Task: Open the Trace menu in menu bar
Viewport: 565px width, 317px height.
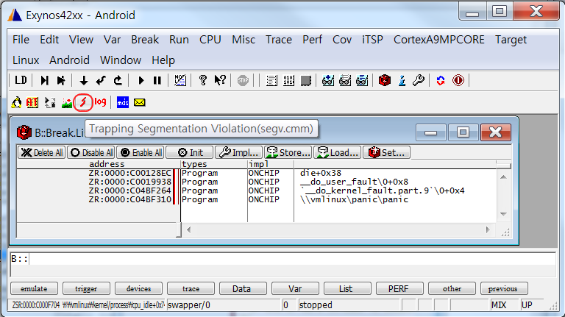Action: tap(278, 40)
